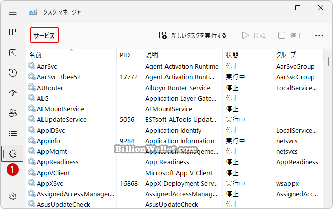Click the 開始 start button

pos(254,36)
